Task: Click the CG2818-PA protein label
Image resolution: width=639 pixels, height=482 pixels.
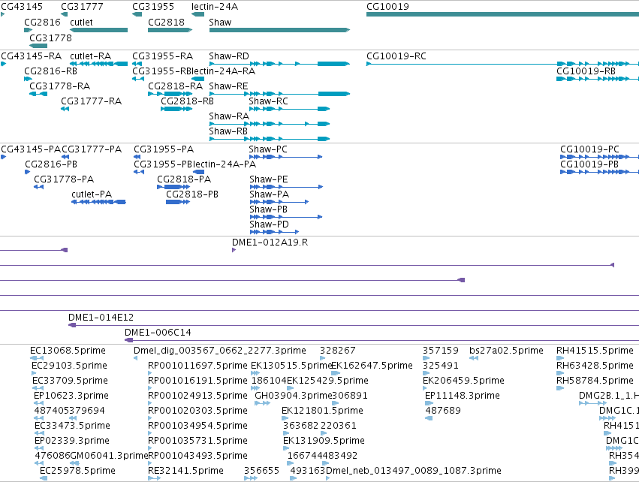Action: (184, 179)
